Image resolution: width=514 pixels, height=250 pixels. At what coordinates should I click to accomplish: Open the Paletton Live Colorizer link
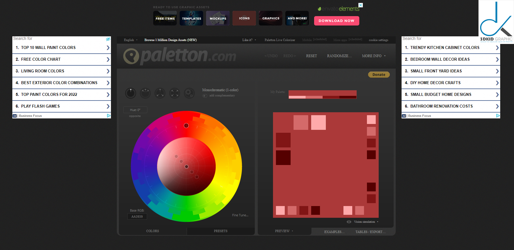[280, 40]
